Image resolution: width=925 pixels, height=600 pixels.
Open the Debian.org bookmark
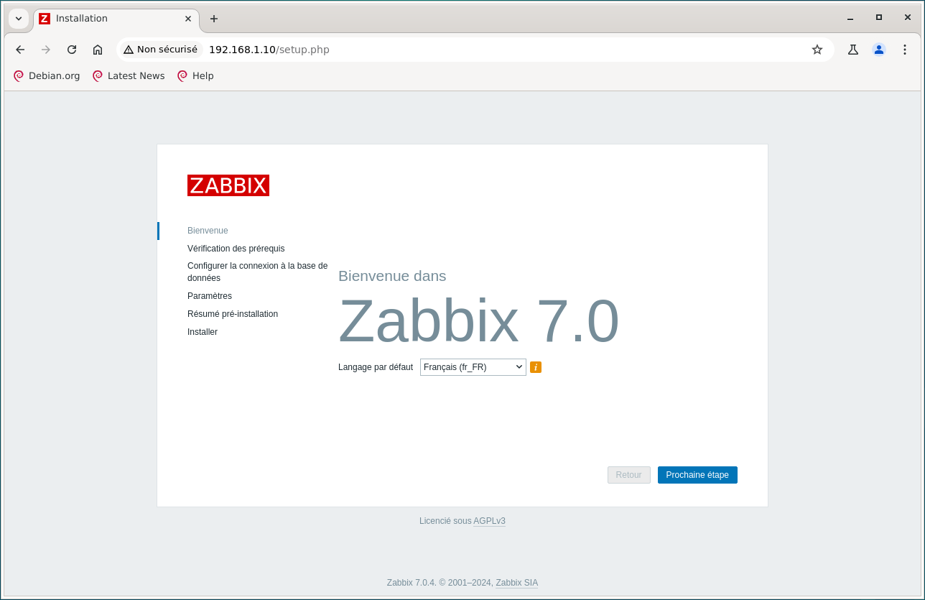coord(47,75)
